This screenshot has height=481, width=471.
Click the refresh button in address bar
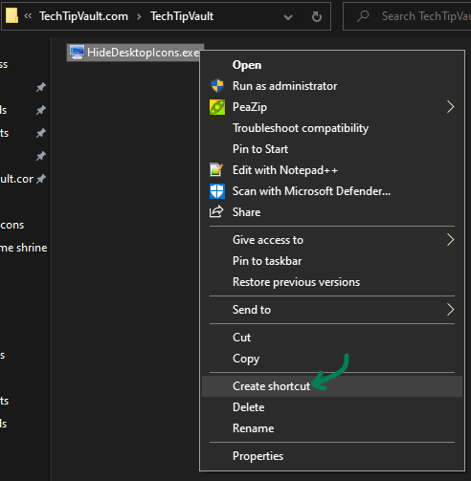coord(317,16)
